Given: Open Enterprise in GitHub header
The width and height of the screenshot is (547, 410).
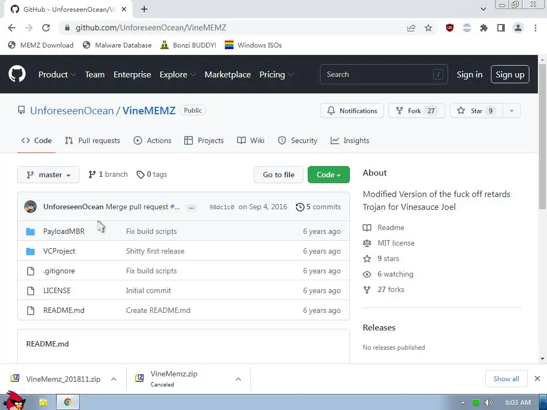Looking at the screenshot, I should coord(132,75).
